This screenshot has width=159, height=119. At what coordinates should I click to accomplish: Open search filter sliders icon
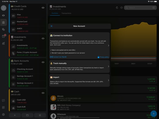coord(154,8)
